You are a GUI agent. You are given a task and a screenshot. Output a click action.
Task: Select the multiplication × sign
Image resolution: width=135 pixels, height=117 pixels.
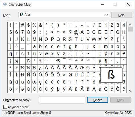pos(64,75)
